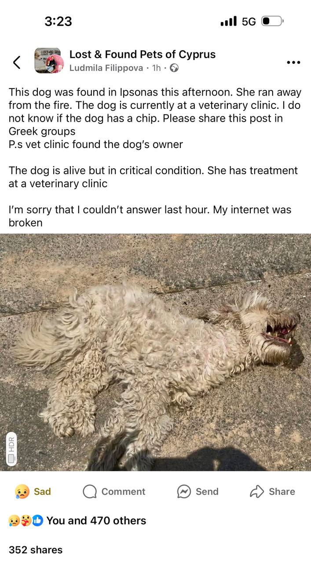311x564 pixels.
Task: Tap the Comment speech bubble icon
Action: [90, 491]
